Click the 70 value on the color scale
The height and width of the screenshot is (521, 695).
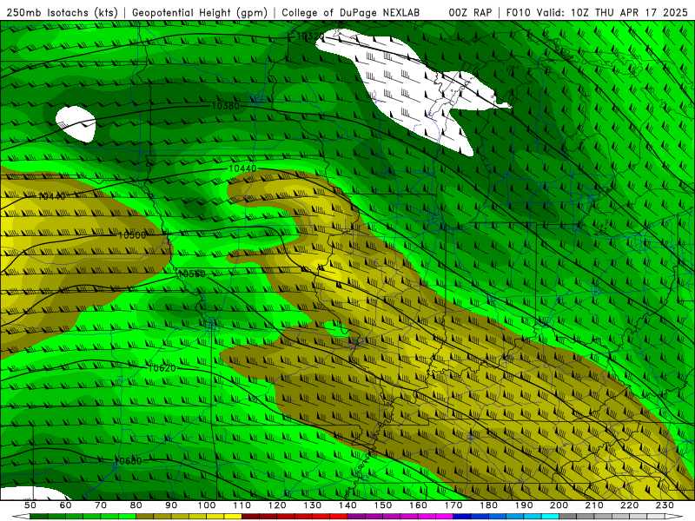101,505
